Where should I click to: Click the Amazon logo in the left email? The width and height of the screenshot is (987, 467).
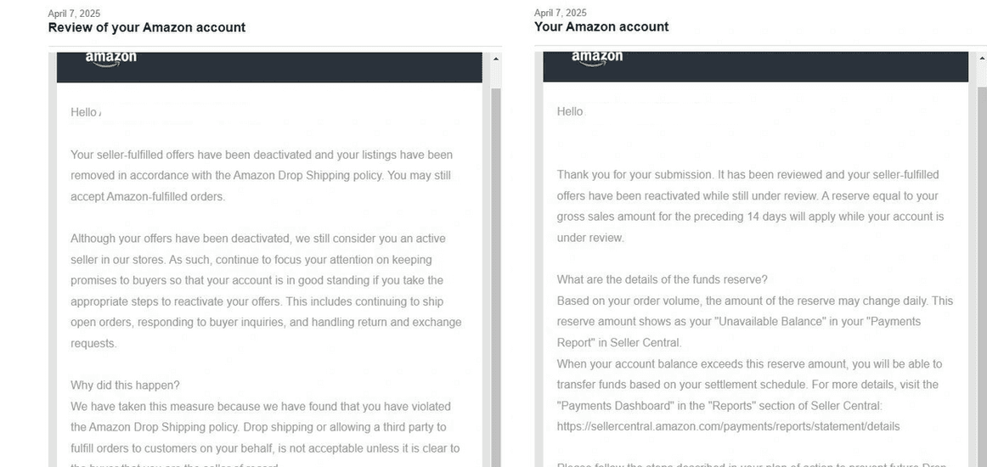pos(110,59)
